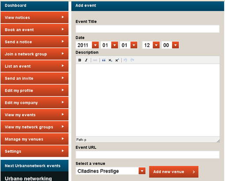225x181 pixels.
Task: Apply blockquote formatting icon
Action: tap(104, 60)
